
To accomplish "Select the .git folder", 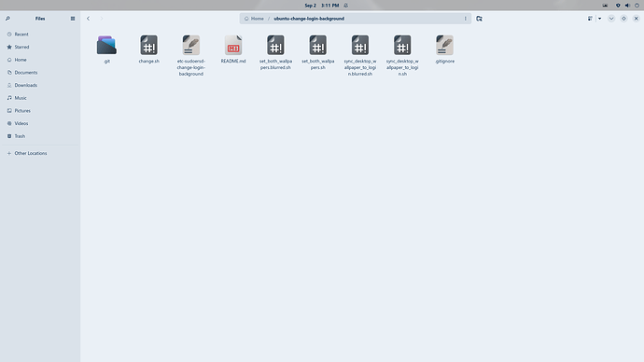I will coord(106,49).
